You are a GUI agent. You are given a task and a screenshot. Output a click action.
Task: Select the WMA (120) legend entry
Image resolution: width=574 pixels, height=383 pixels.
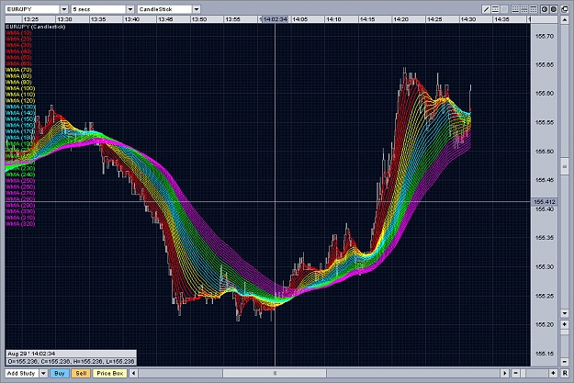click(20, 101)
